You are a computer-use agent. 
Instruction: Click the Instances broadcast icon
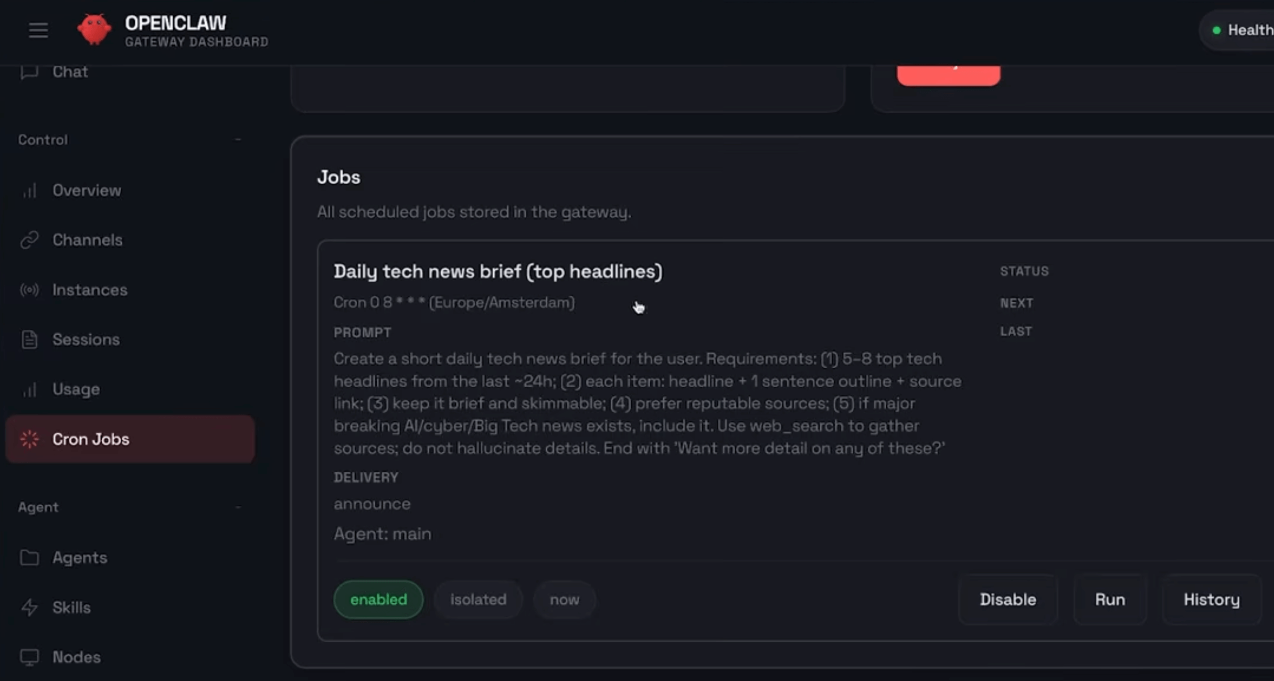coord(29,290)
